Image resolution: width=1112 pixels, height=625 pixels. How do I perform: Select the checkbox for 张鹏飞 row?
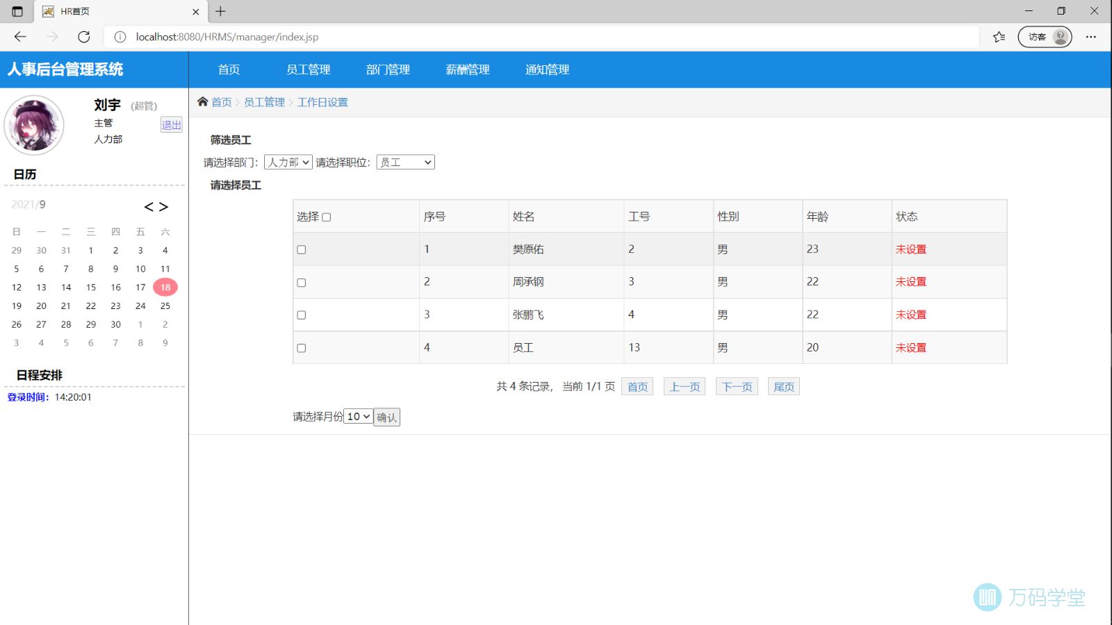(x=302, y=315)
